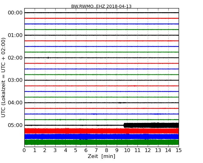
Task: Click the 13 tick on the minute axis
Action: (158, 150)
